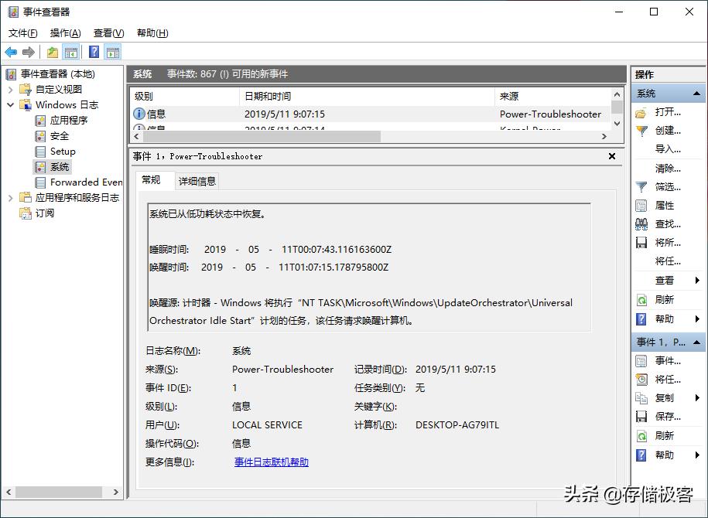The height and width of the screenshot is (518, 708).
Task: Close the event details preview pane
Action: click(x=611, y=156)
